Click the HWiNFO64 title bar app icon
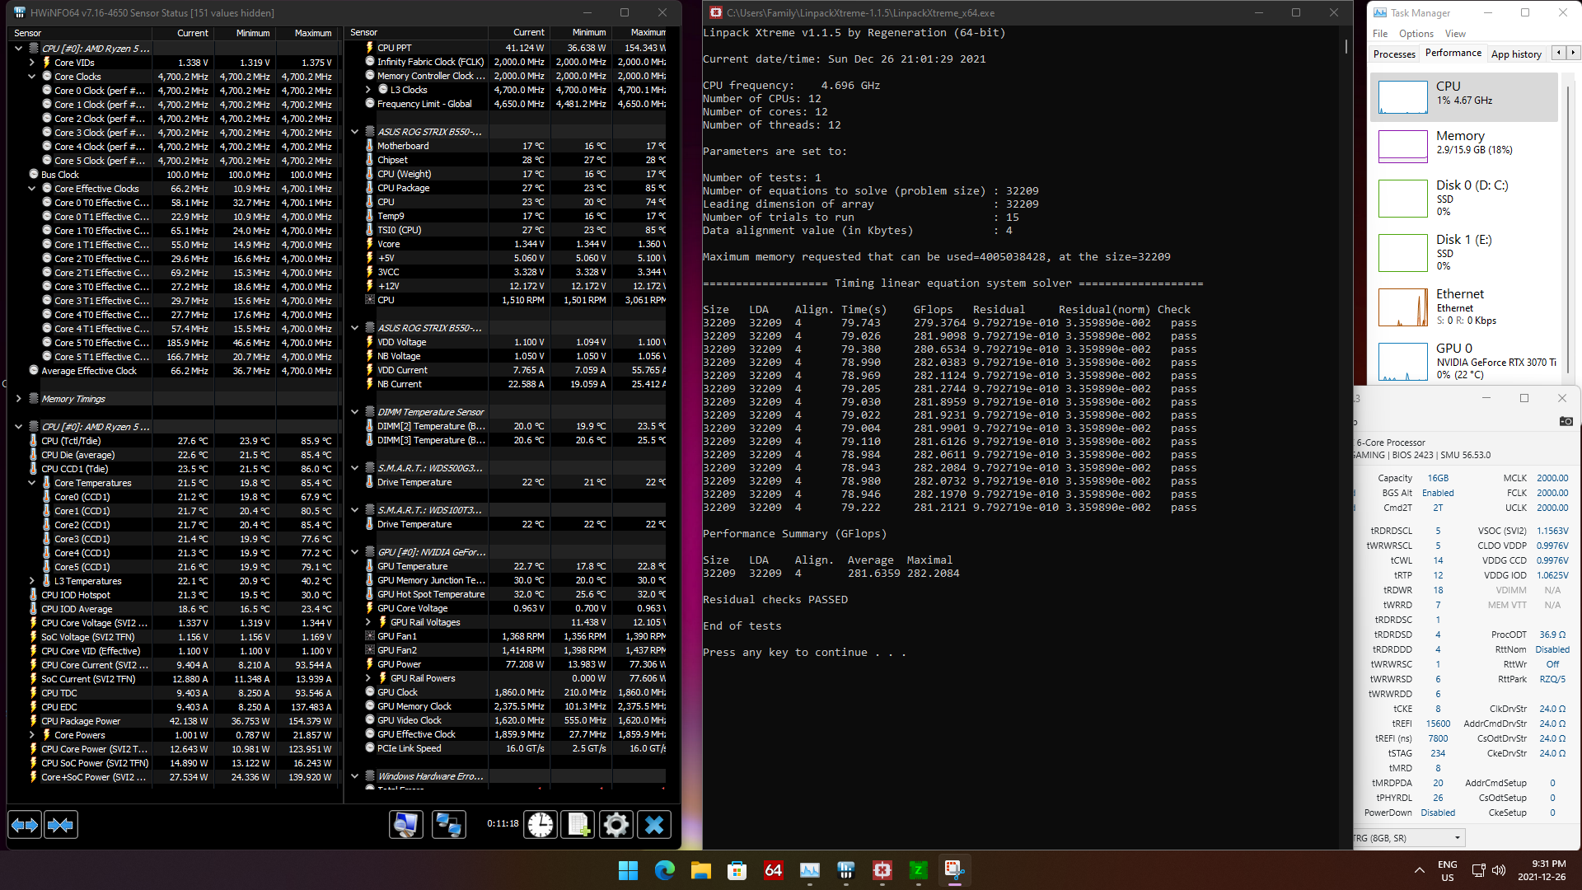Image resolution: width=1582 pixels, height=890 pixels. 20,12
